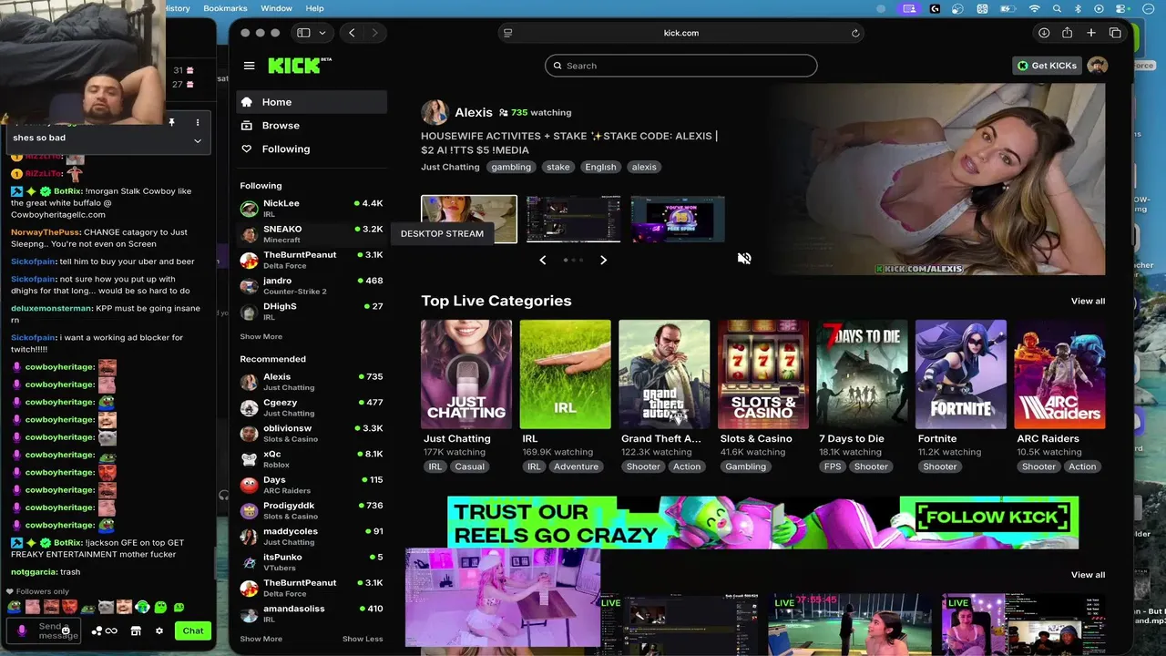Click the FOLLOW KICK banner button

[992, 518]
